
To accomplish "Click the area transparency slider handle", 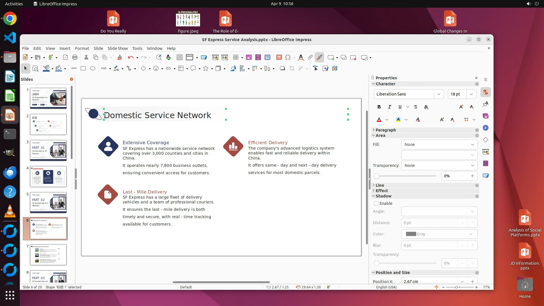I will click(377, 176).
